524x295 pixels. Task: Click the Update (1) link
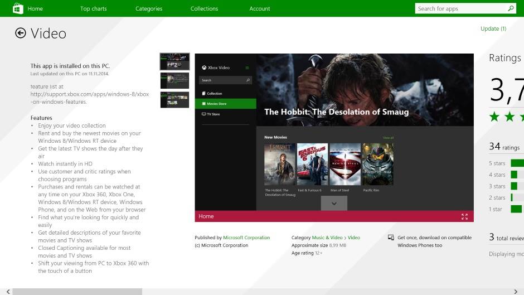pos(493,29)
